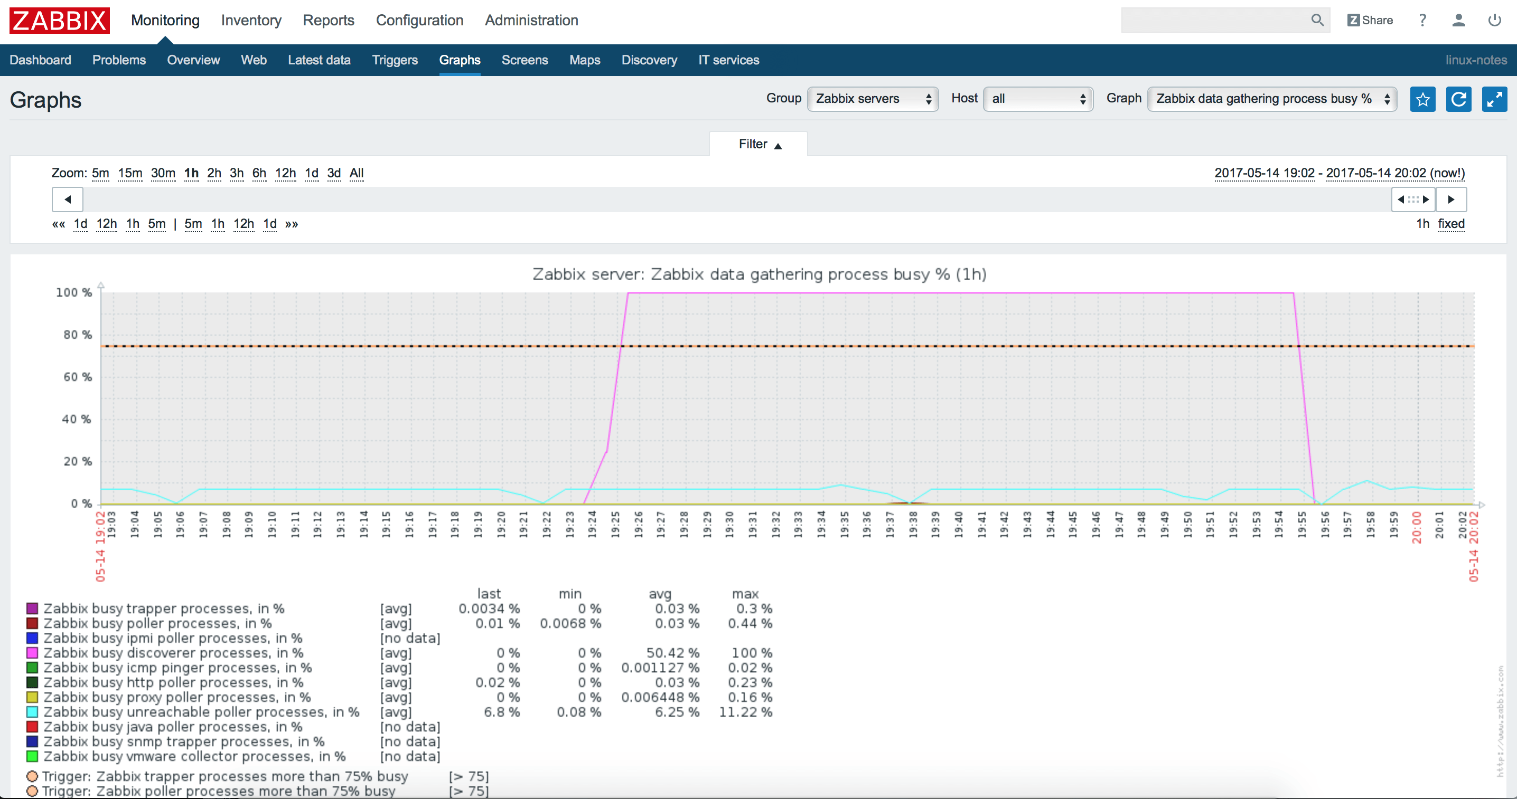
Task: Click 'Zabbix busy poller processes, in %' legend
Action: pyautogui.click(x=158, y=624)
